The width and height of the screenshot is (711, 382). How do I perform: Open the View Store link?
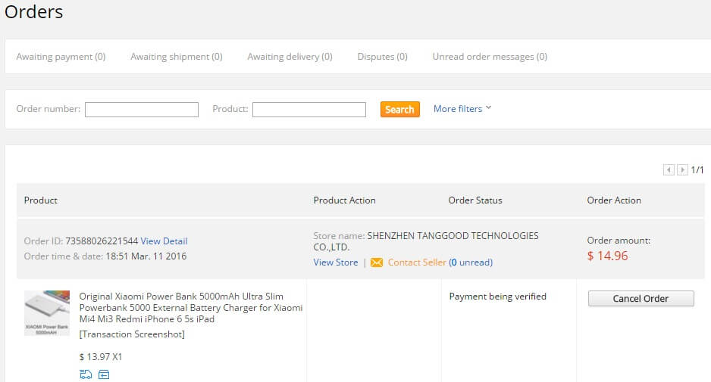tap(336, 262)
